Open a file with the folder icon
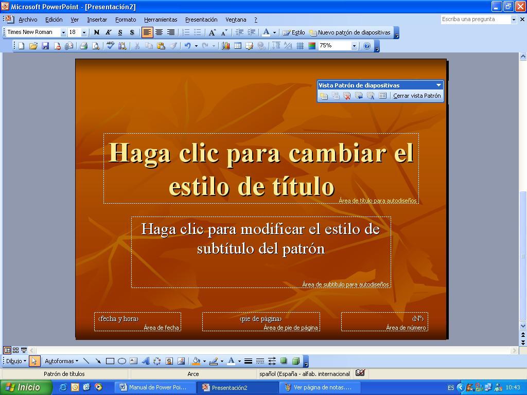 pos(33,46)
